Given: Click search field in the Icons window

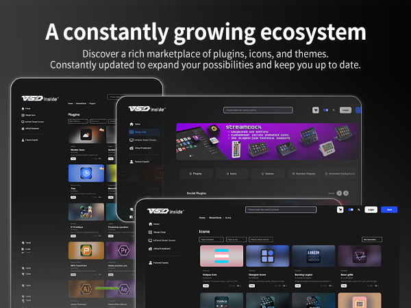Looking at the screenshot, I should 281,209.
